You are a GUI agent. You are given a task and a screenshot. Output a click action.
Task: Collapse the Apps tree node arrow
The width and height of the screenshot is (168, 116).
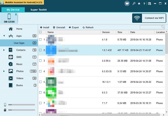click(4, 36)
